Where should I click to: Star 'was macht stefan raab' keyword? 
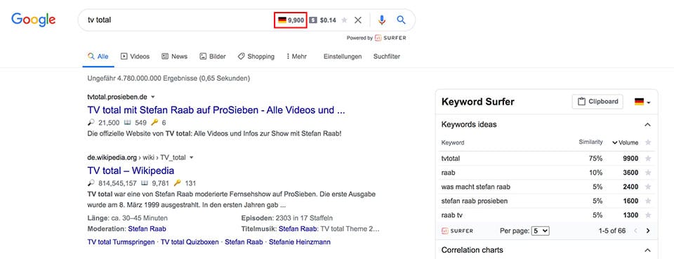pos(648,187)
